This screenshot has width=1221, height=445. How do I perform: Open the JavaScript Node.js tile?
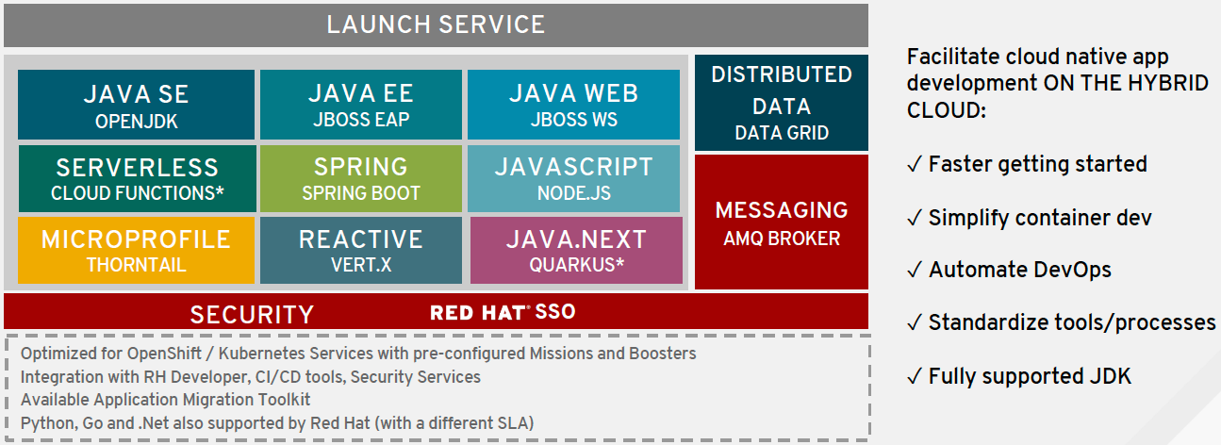click(573, 178)
